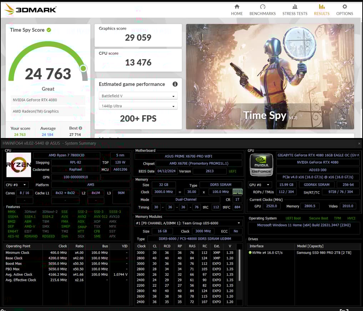
Task: Click the Time Spy preview image
Action: pos(270,76)
